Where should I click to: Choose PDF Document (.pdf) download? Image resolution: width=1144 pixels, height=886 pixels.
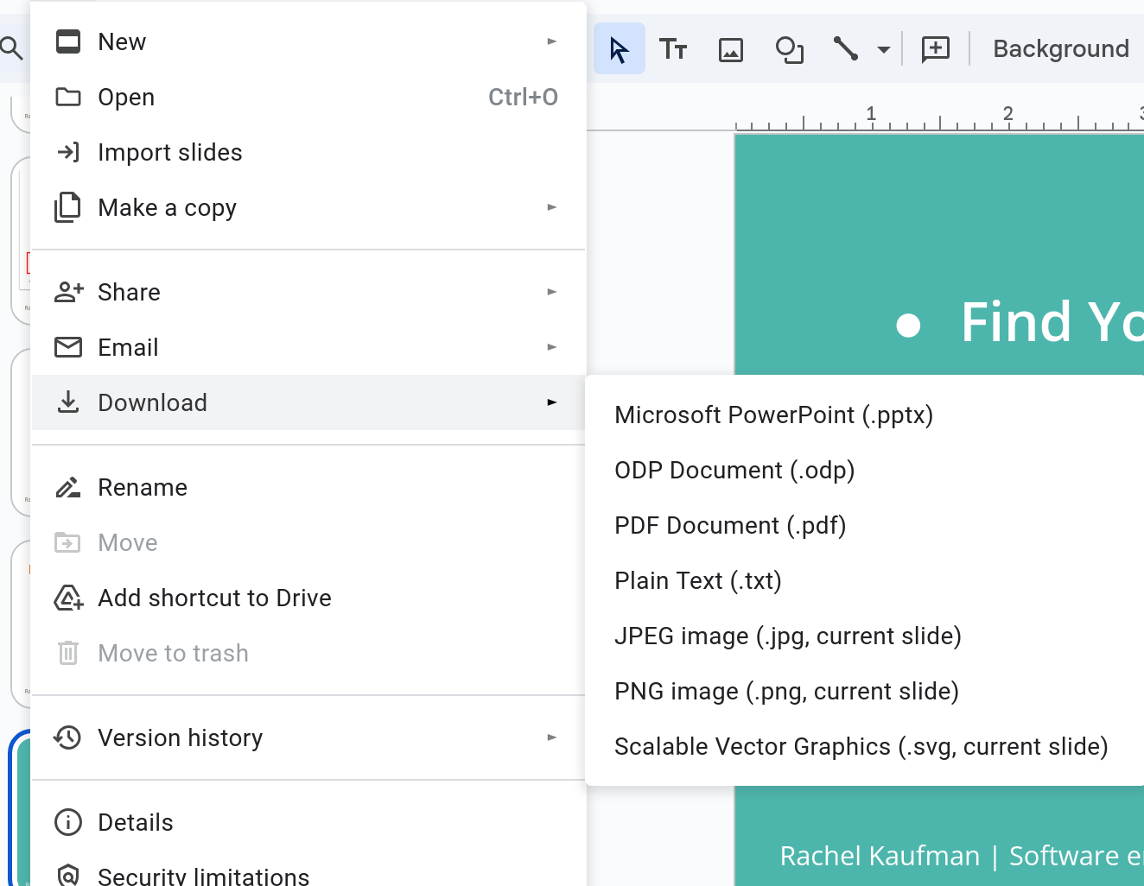click(729, 526)
